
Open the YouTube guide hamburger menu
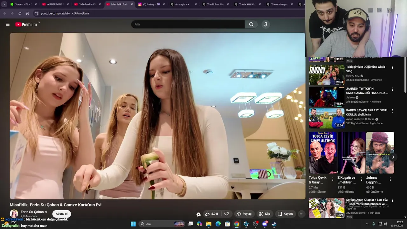click(8, 24)
